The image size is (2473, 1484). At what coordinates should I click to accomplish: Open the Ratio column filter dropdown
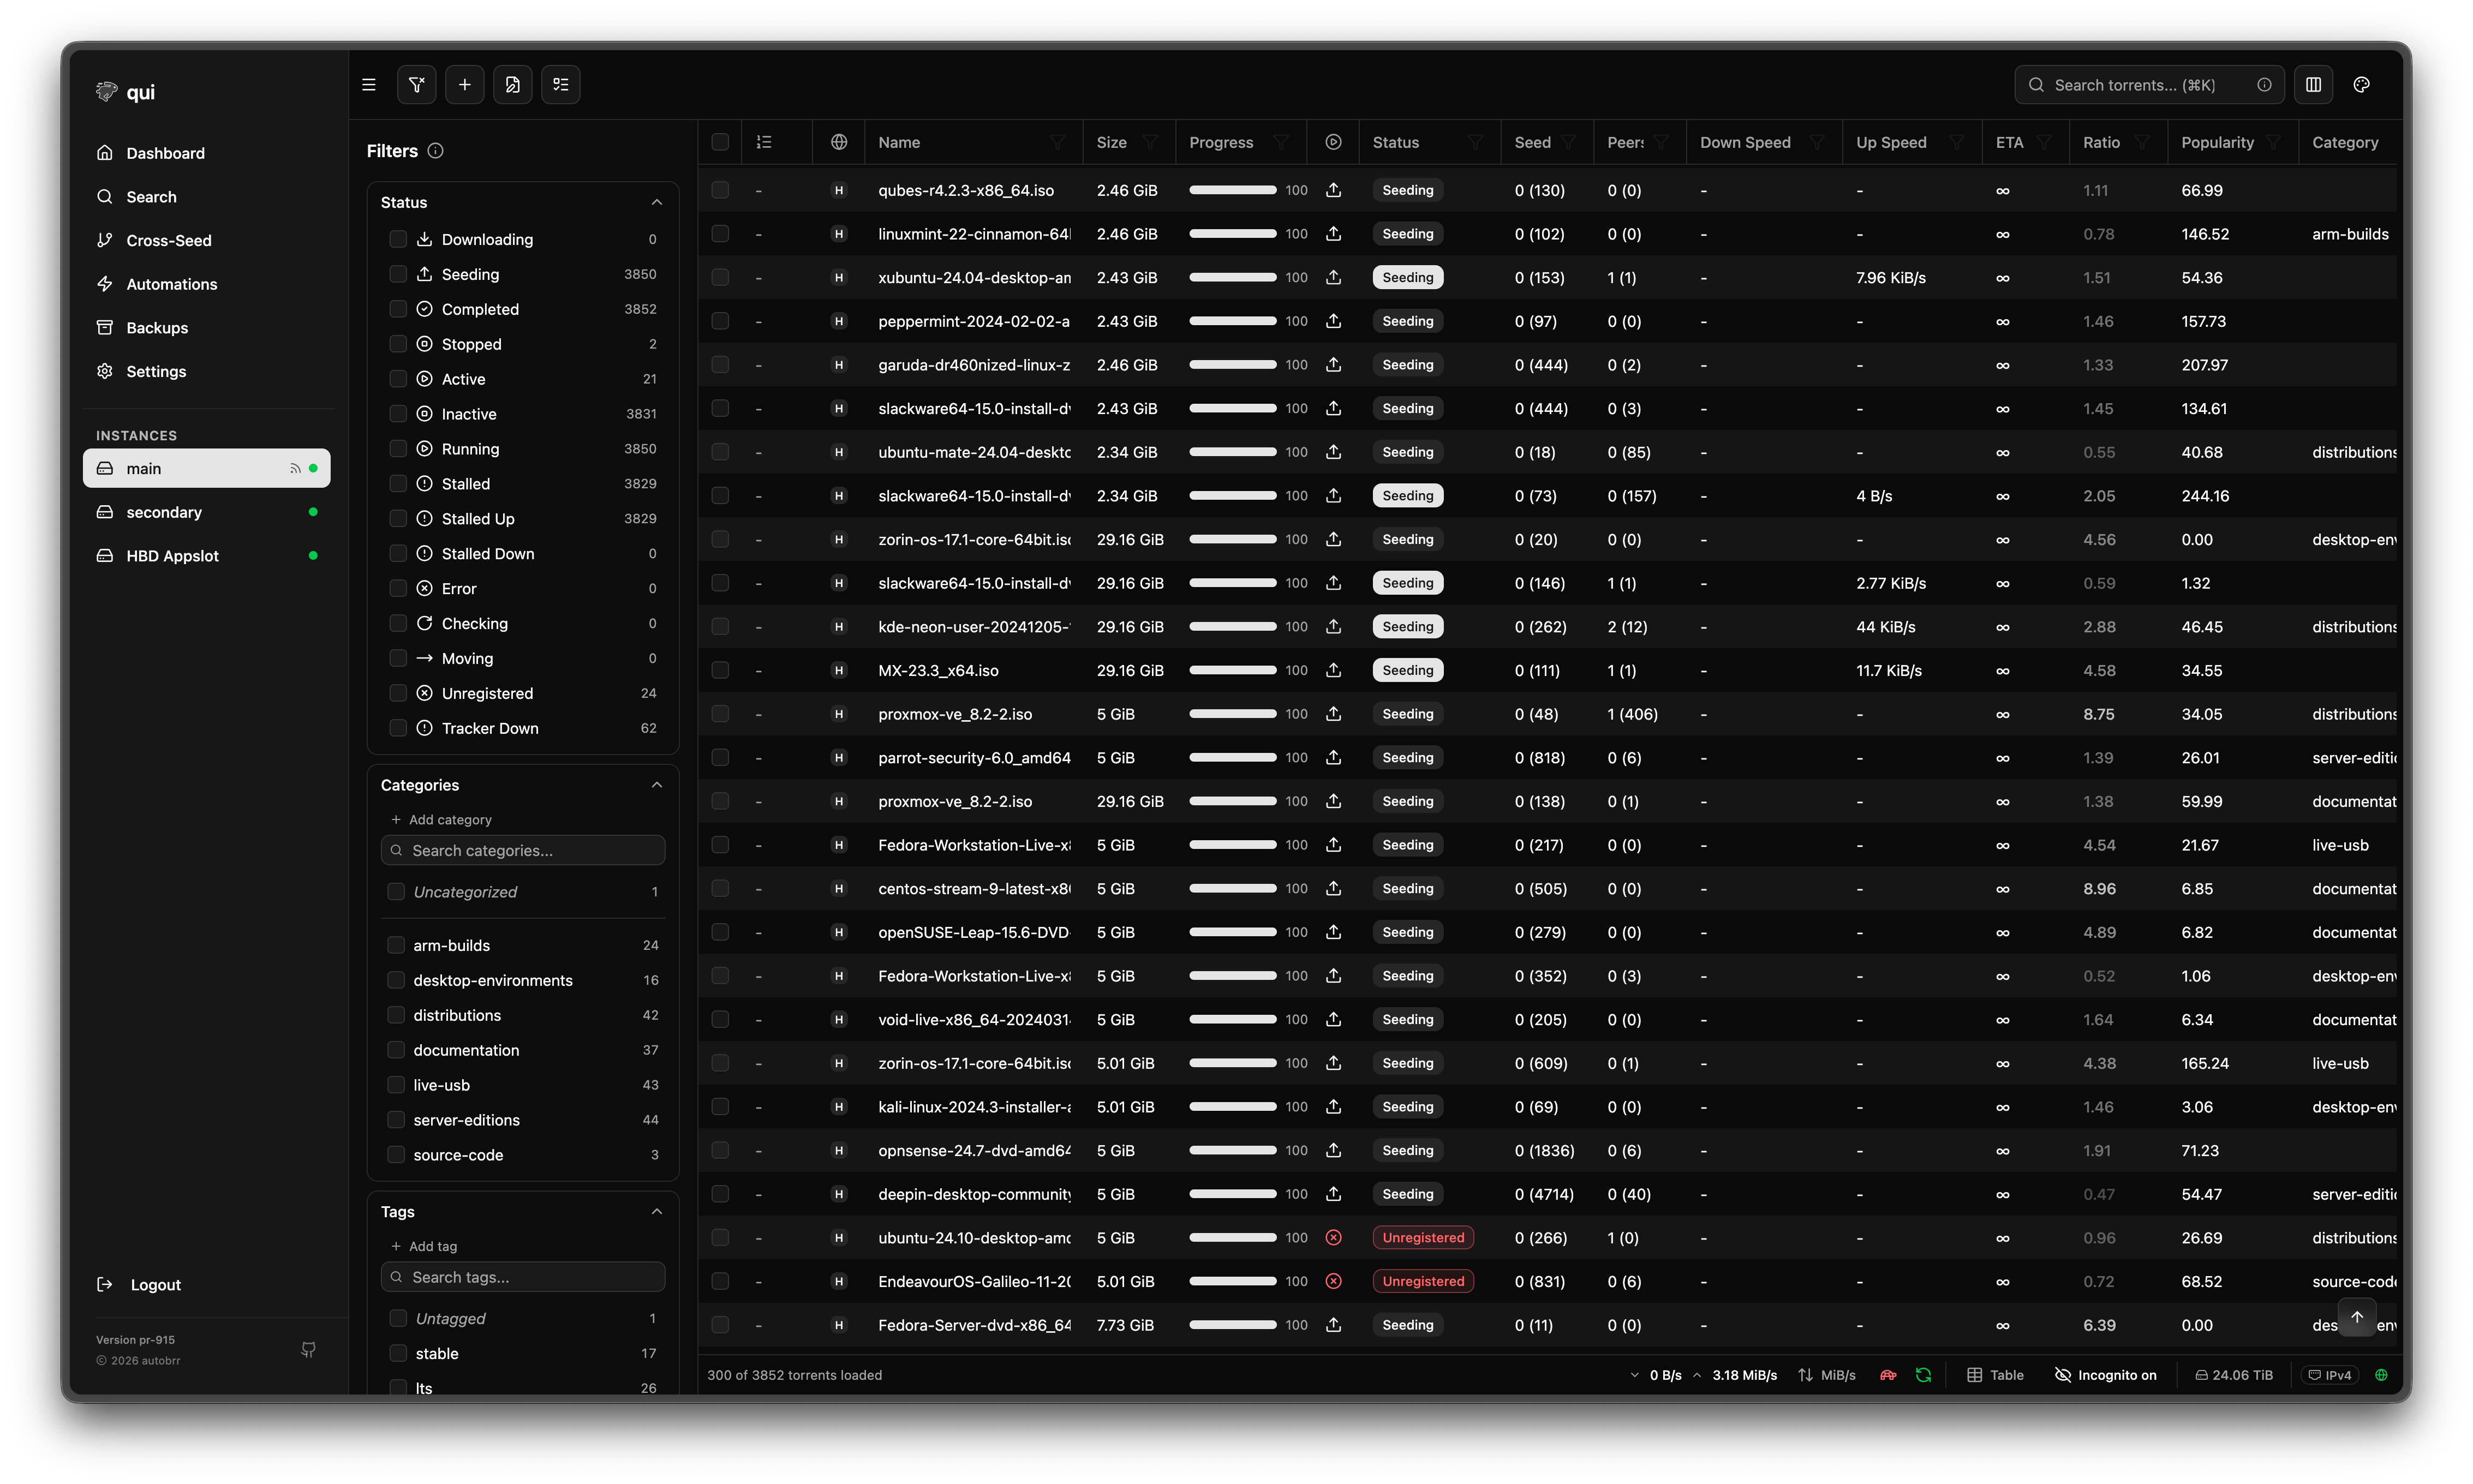click(x=2142, y=142)
